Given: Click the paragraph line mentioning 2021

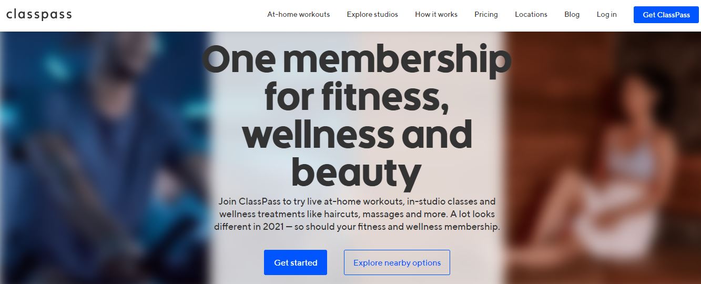Looking at the screenshot, I should 357,228.
